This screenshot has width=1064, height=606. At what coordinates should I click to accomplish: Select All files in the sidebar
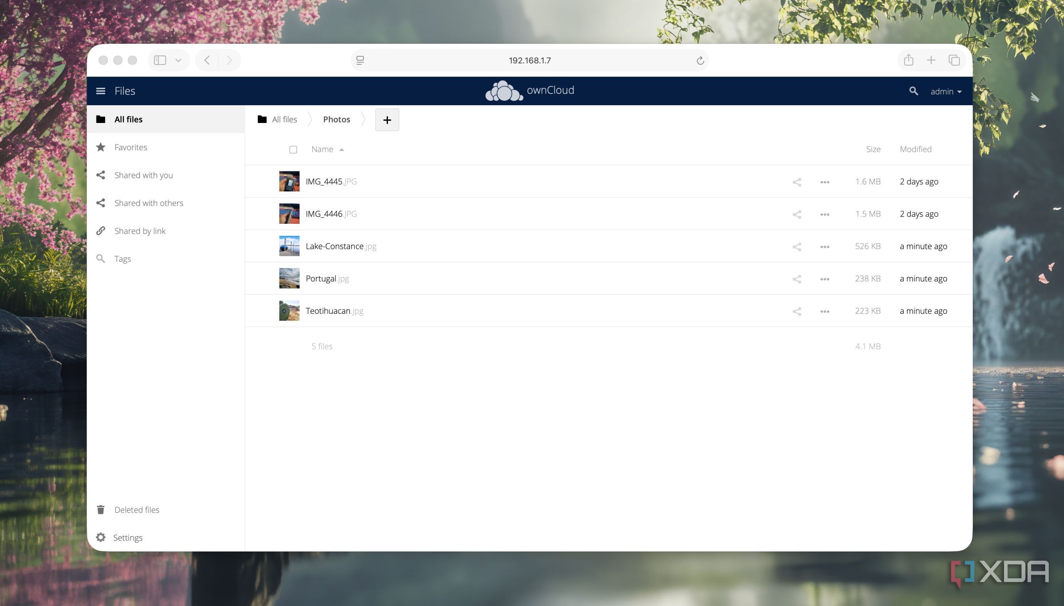point(166,119)
